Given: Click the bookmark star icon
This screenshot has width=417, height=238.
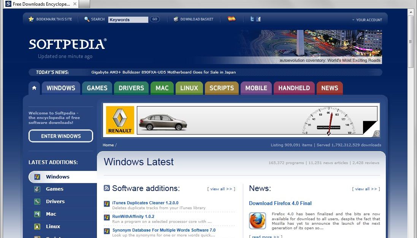Looking at the screenshot, I should [x=31, y=19].
